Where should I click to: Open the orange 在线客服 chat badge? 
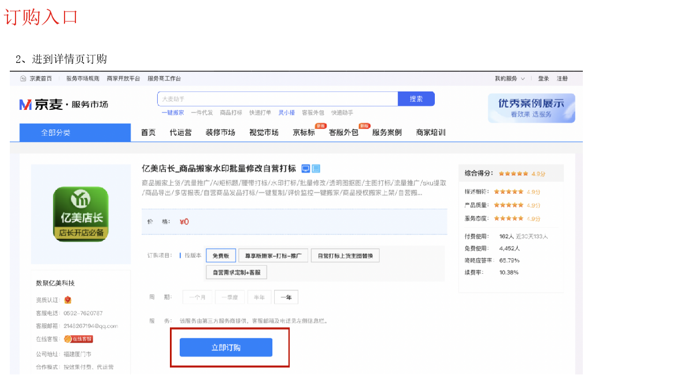coord(78,339)
